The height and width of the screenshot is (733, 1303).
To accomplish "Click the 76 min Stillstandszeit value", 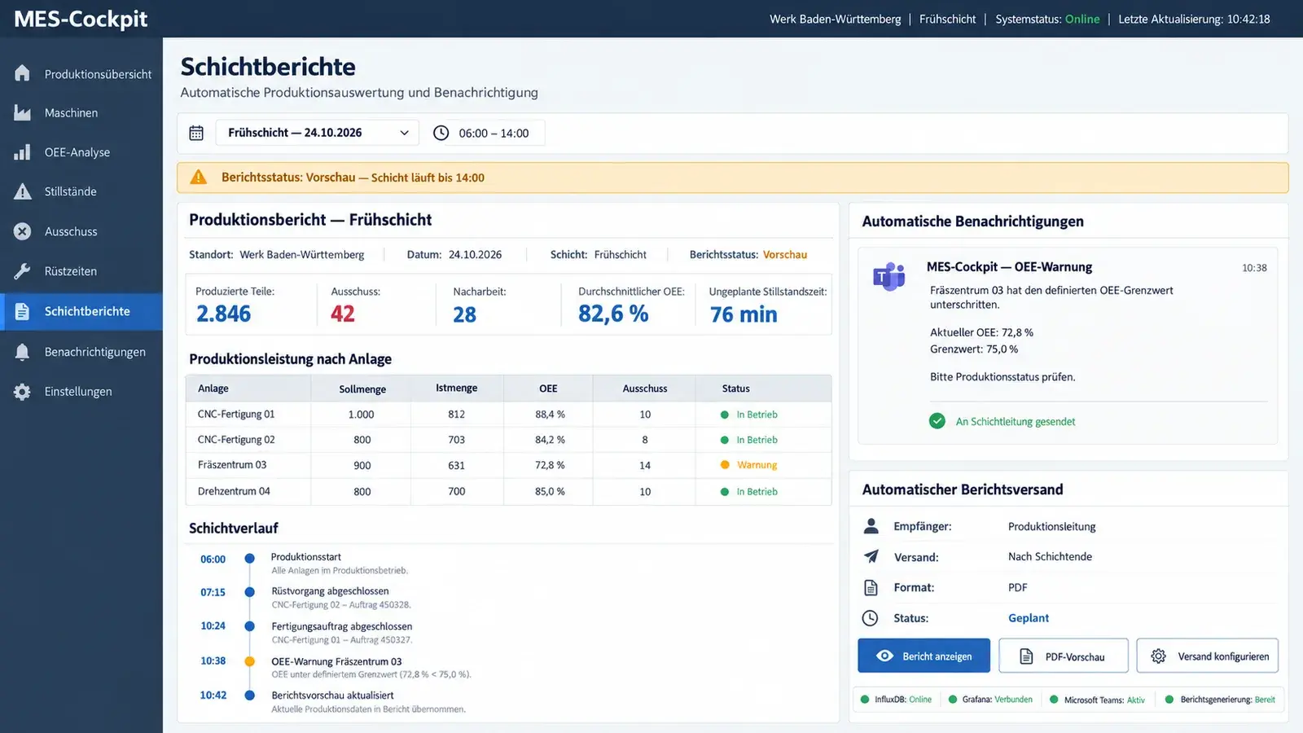I will tap(744, 314).
